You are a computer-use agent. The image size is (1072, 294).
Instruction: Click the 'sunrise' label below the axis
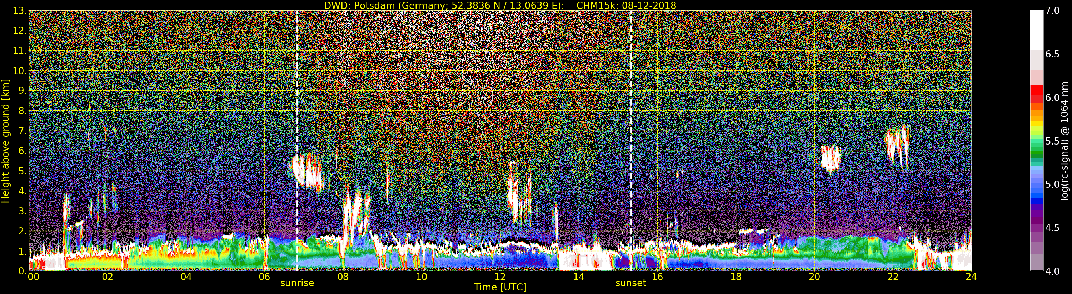pyautogui.click(x=297, y=283)
